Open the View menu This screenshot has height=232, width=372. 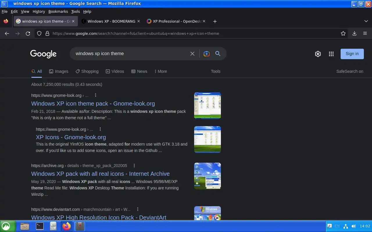[x=25, y=12]
